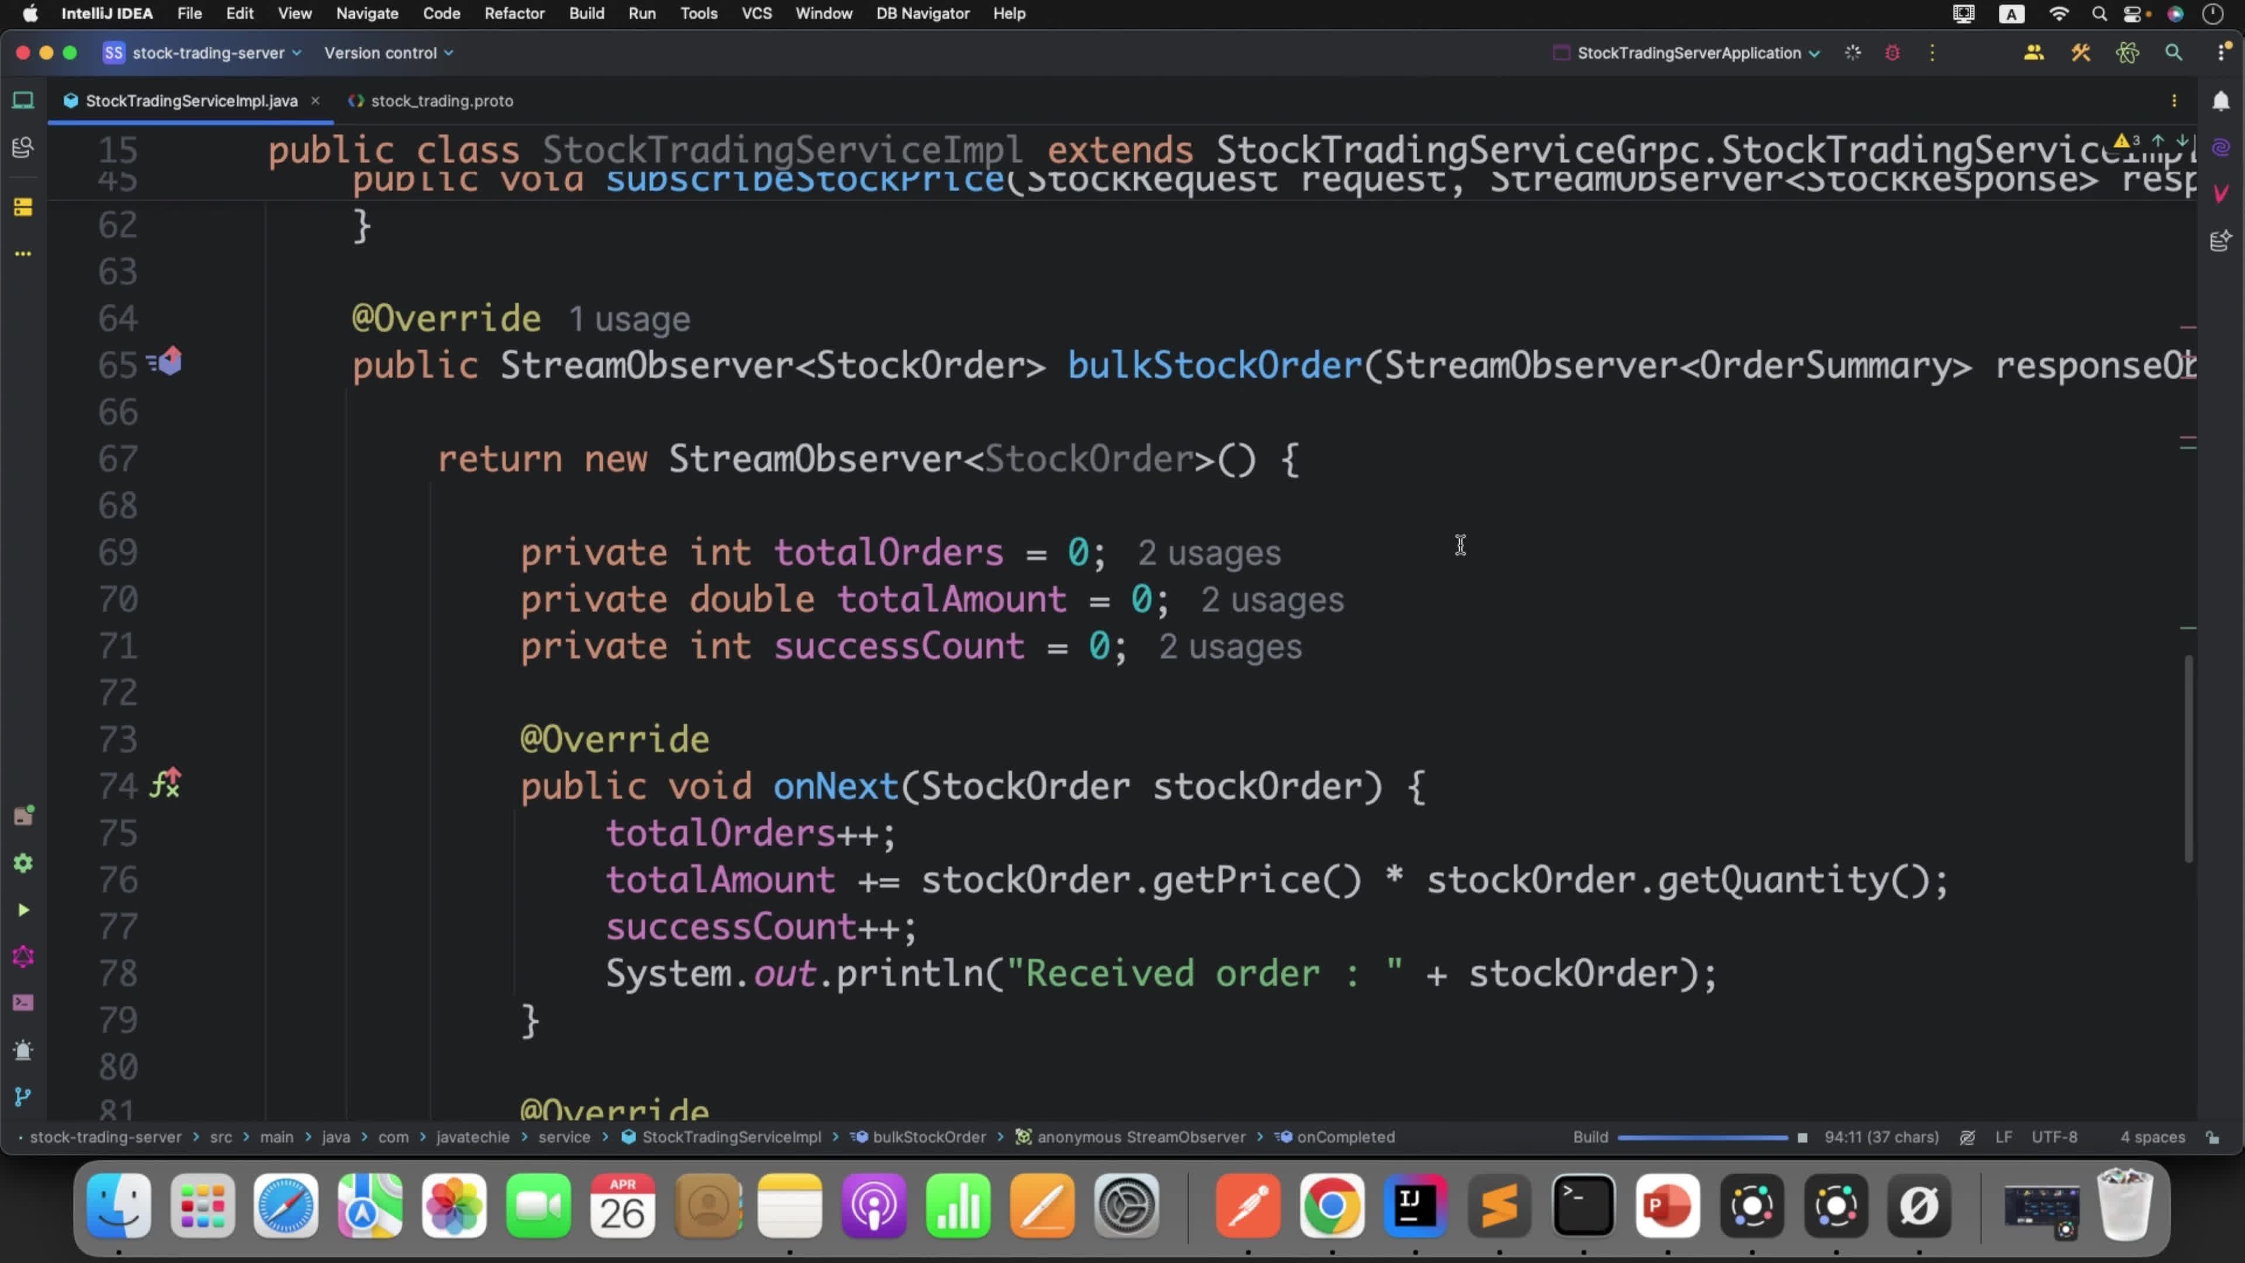Image resolution: width=2245 pixels, height=1263 pixels.
Task: Show more tool windows via three dots
Action: coord(23,254)
